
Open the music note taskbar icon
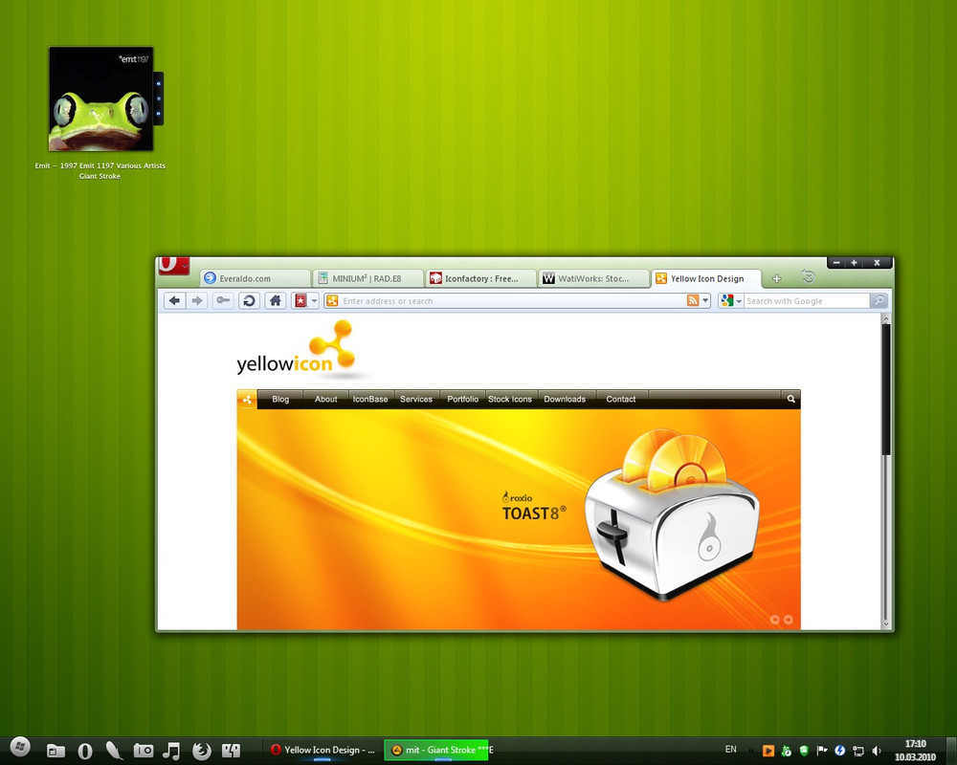tap(172, 751)
